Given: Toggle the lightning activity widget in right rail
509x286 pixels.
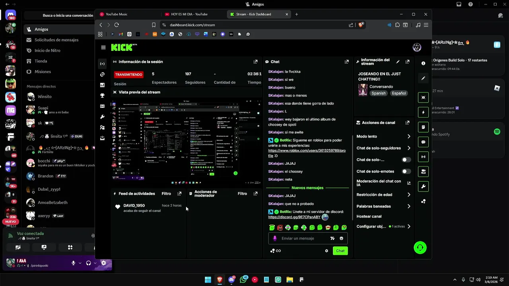Looking at the screenshot, I should pos(423,112).
